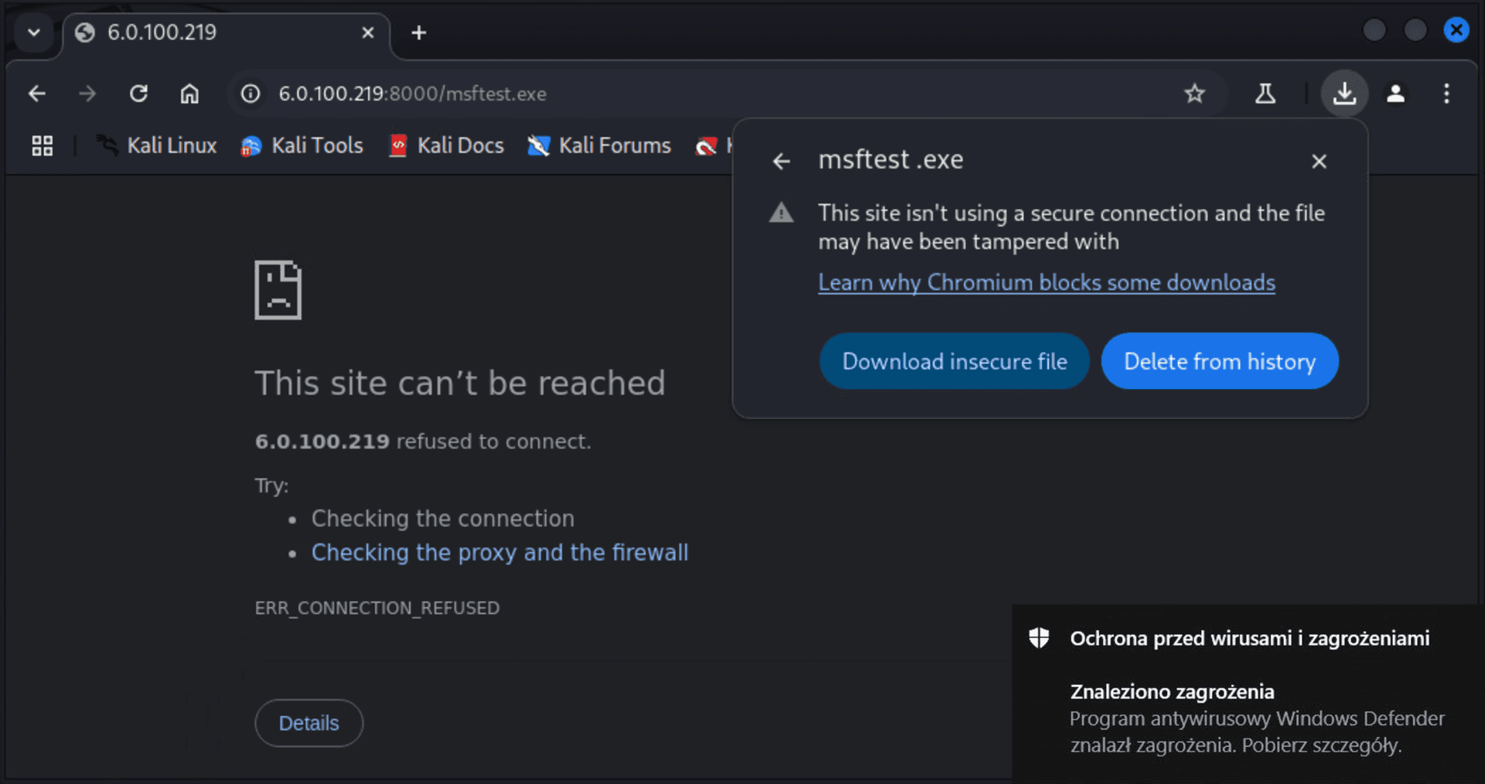
Task: Open the Chrome Labs flask icon
Action: tap(1265, 94)
